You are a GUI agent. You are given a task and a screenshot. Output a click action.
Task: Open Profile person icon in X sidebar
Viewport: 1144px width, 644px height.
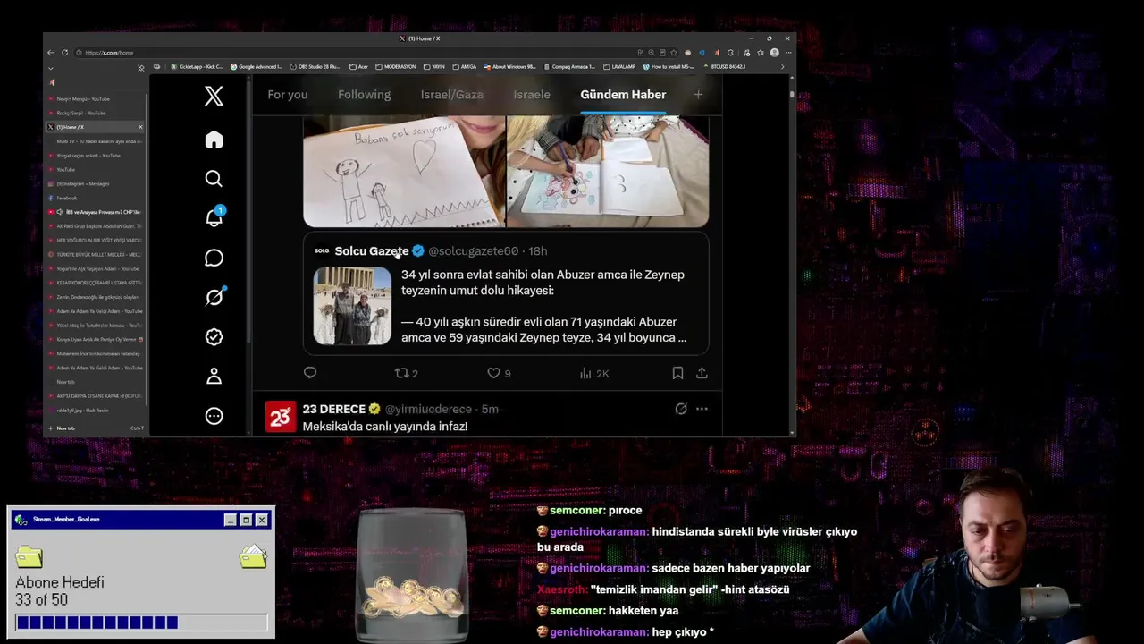(214, 376)
